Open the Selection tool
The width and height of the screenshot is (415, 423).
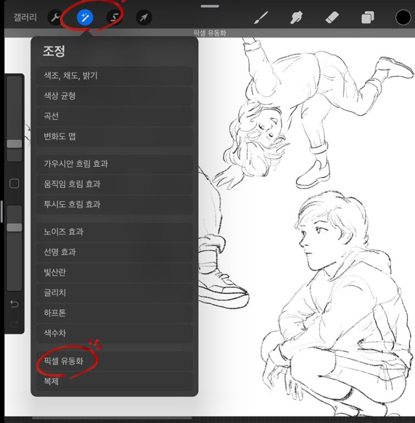point(114,18)
